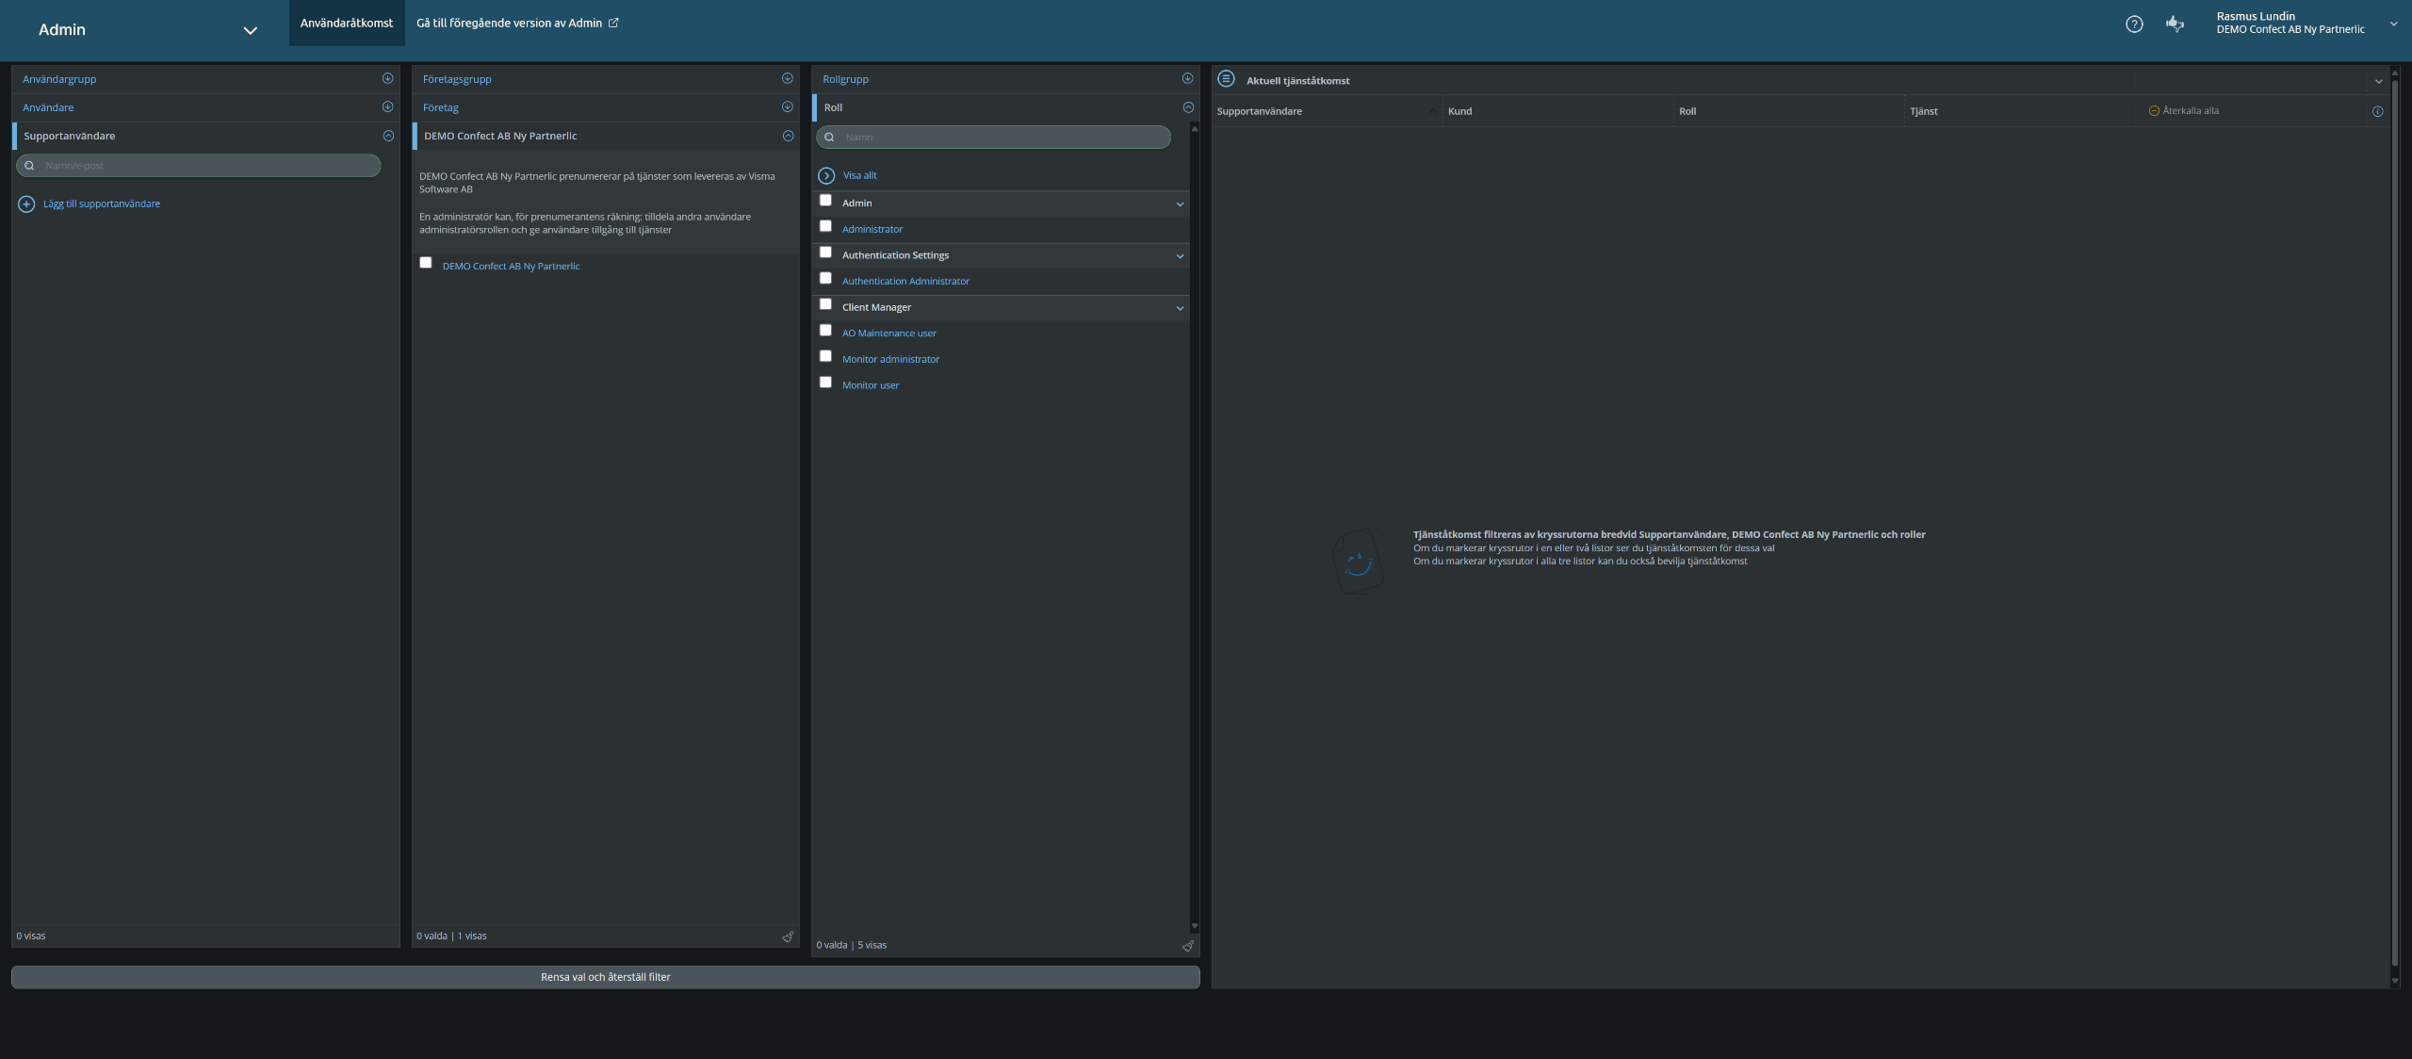Enable the Monitor user checkbox
The image size is (2412, 1059).
(x=825, y=383)
